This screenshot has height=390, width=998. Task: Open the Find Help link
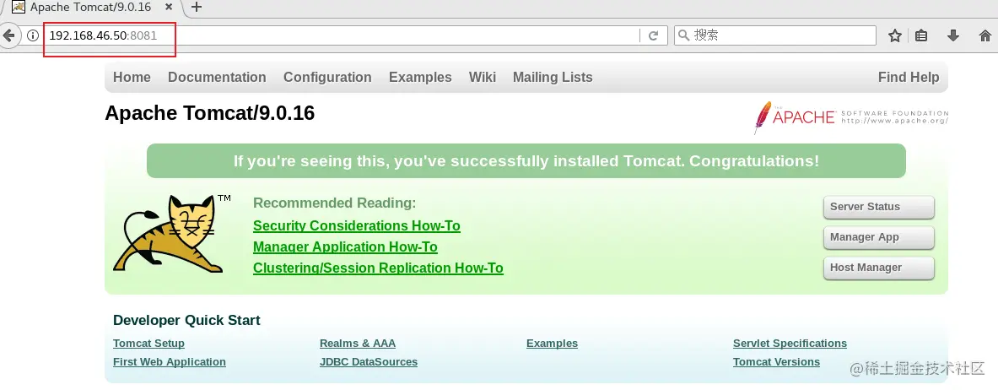tap(909, 77)
